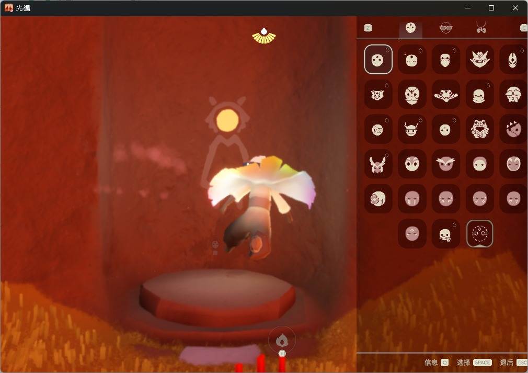The image size is (528, 373).
Task: Open the glasses accessory tab
Action: point(446,28)
